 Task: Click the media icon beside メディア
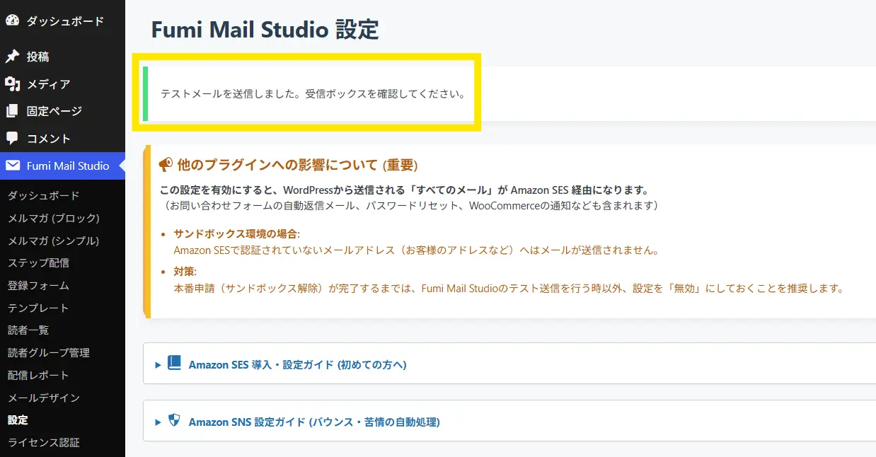tap(12, 84)
